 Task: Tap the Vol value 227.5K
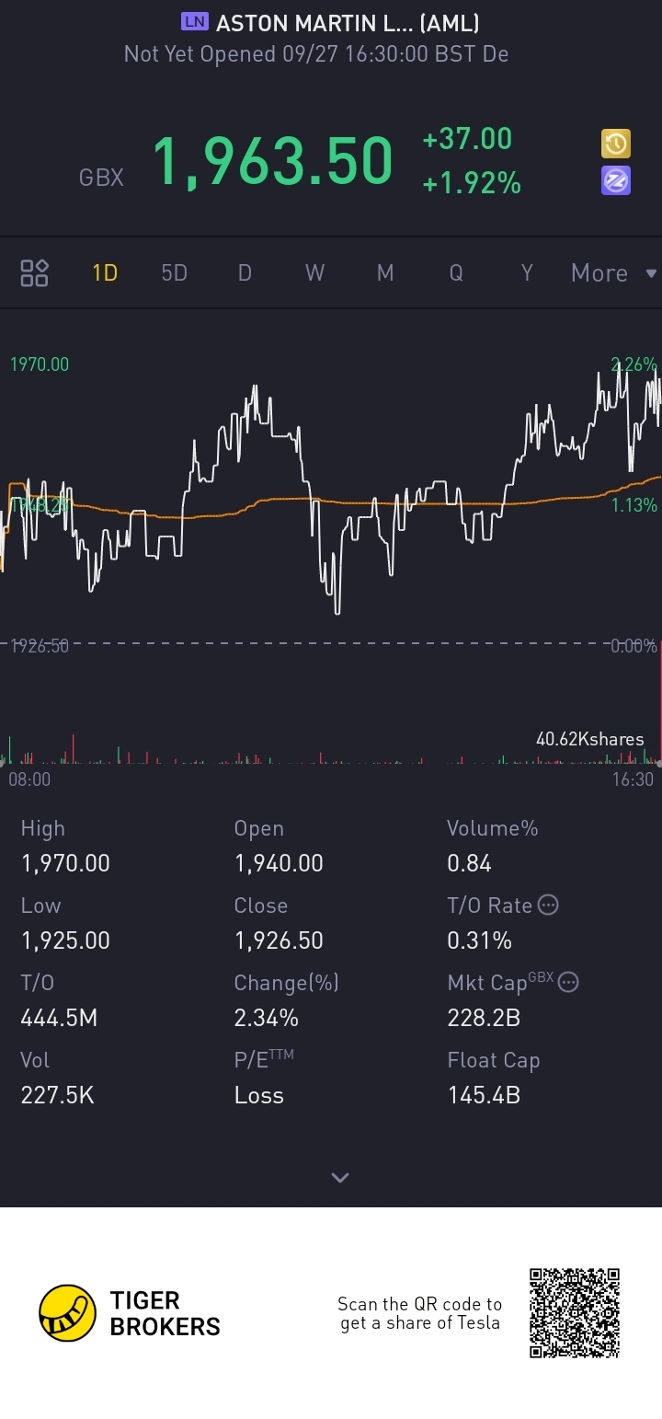click(x=57, y=1095)
